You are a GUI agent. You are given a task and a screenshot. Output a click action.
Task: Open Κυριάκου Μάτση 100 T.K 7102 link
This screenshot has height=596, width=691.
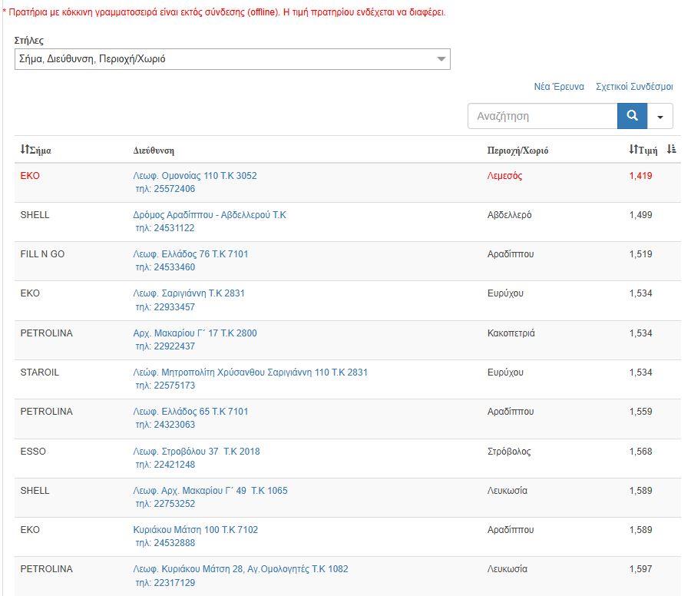[195, 530]
